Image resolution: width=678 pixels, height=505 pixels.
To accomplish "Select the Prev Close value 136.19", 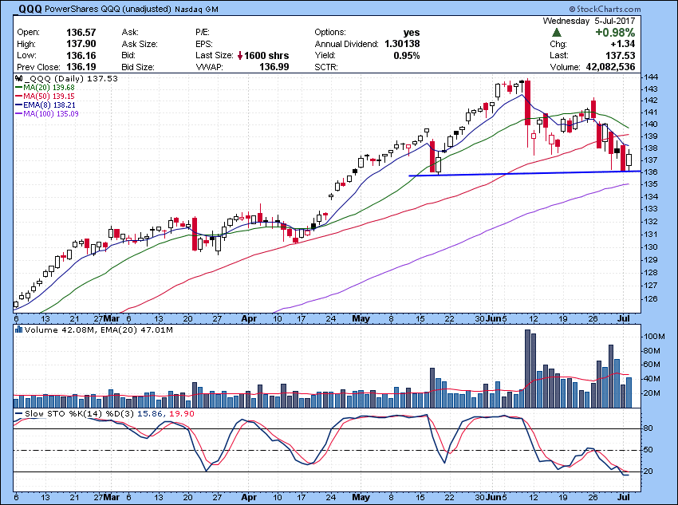I will coord(81,67).
